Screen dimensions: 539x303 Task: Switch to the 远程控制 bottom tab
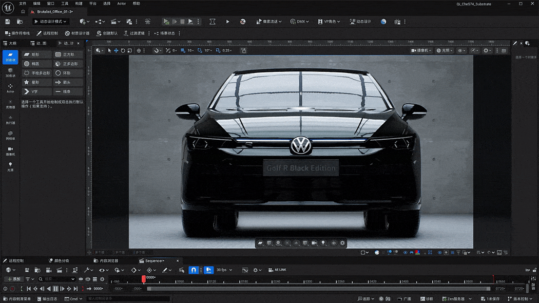[x=14, y=261]
